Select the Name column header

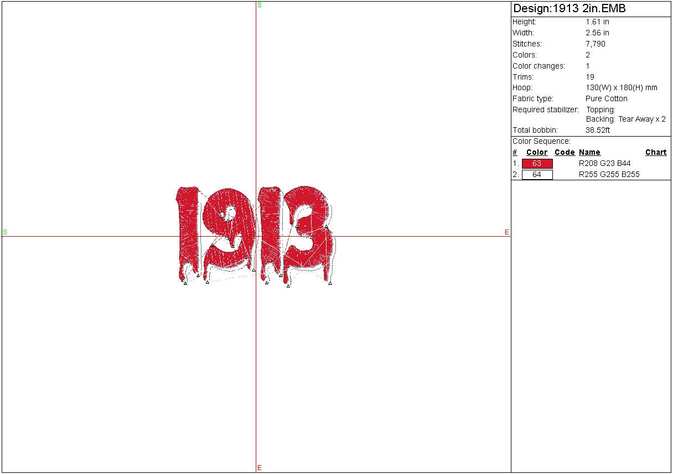click(589, 153)
